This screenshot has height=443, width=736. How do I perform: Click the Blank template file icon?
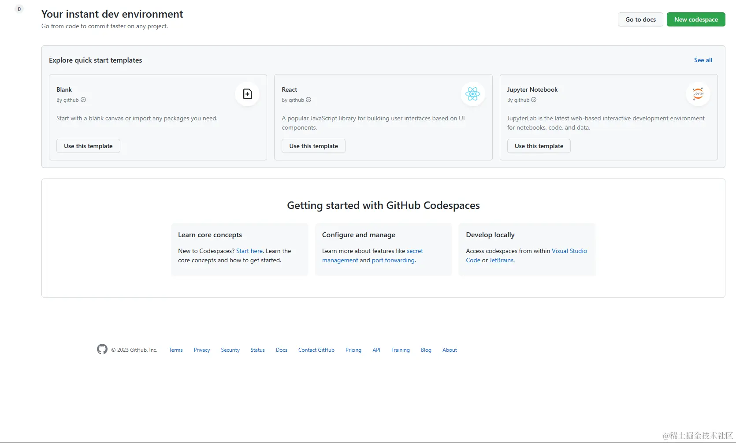(x=248, y=94)
